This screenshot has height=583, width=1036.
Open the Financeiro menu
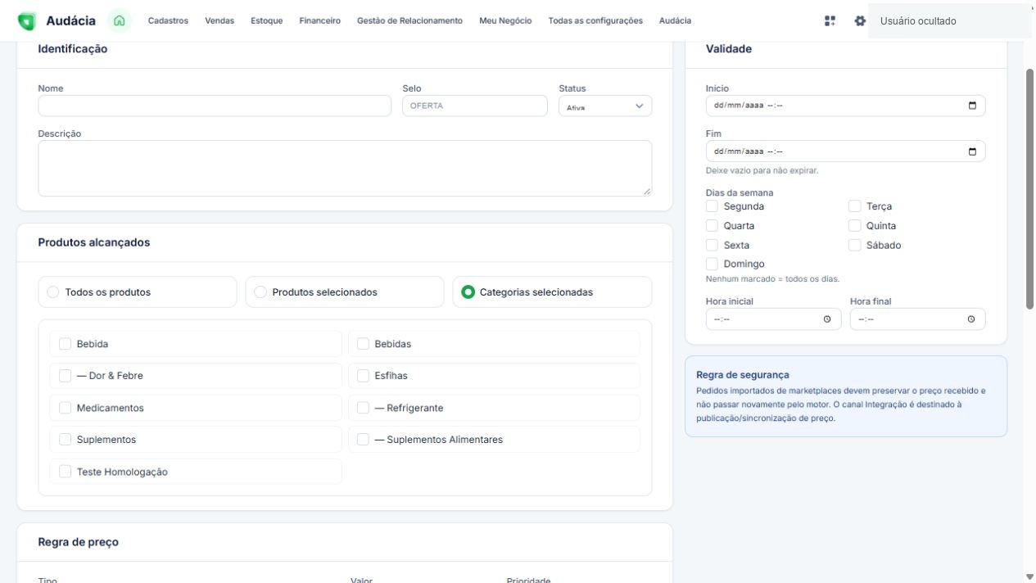(x=320, y=21)
